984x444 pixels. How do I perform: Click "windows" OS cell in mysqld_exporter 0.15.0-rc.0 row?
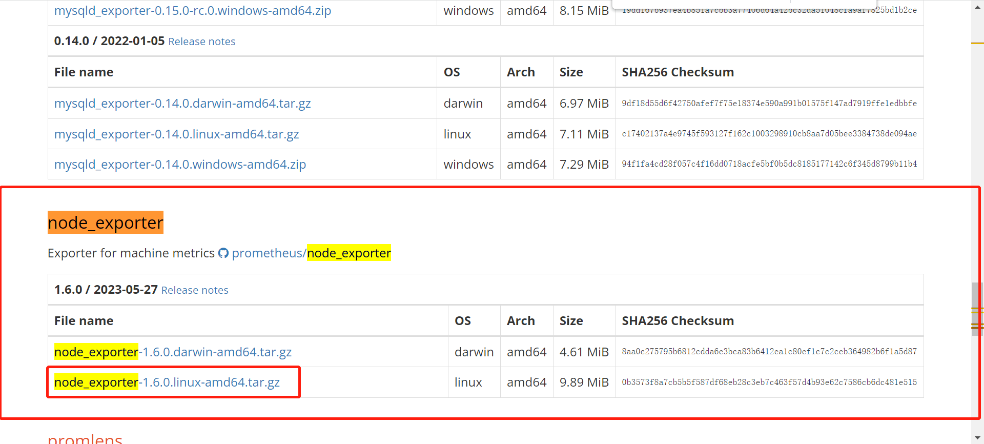468,10
